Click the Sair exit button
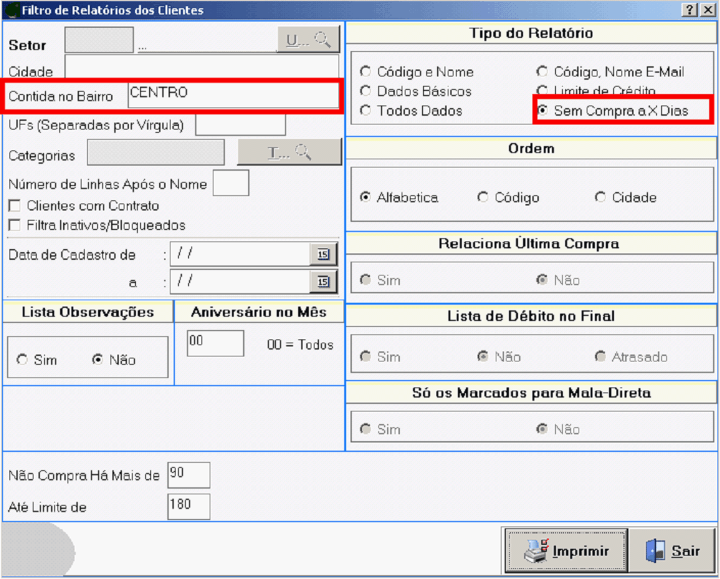Viewport: 720px width, 579px height. [672, 551]
